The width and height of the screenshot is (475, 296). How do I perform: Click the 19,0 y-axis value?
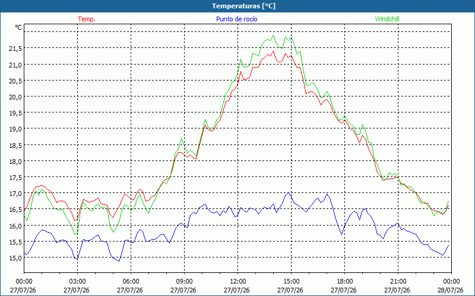point(15,129)
